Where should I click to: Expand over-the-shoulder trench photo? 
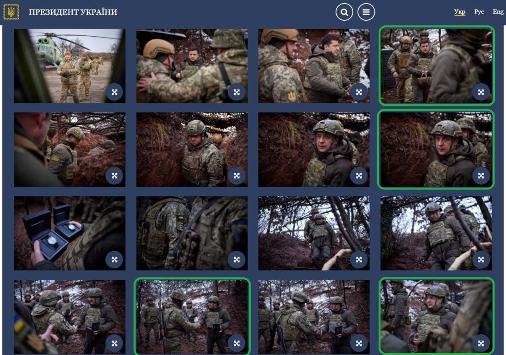pos(115,176)
